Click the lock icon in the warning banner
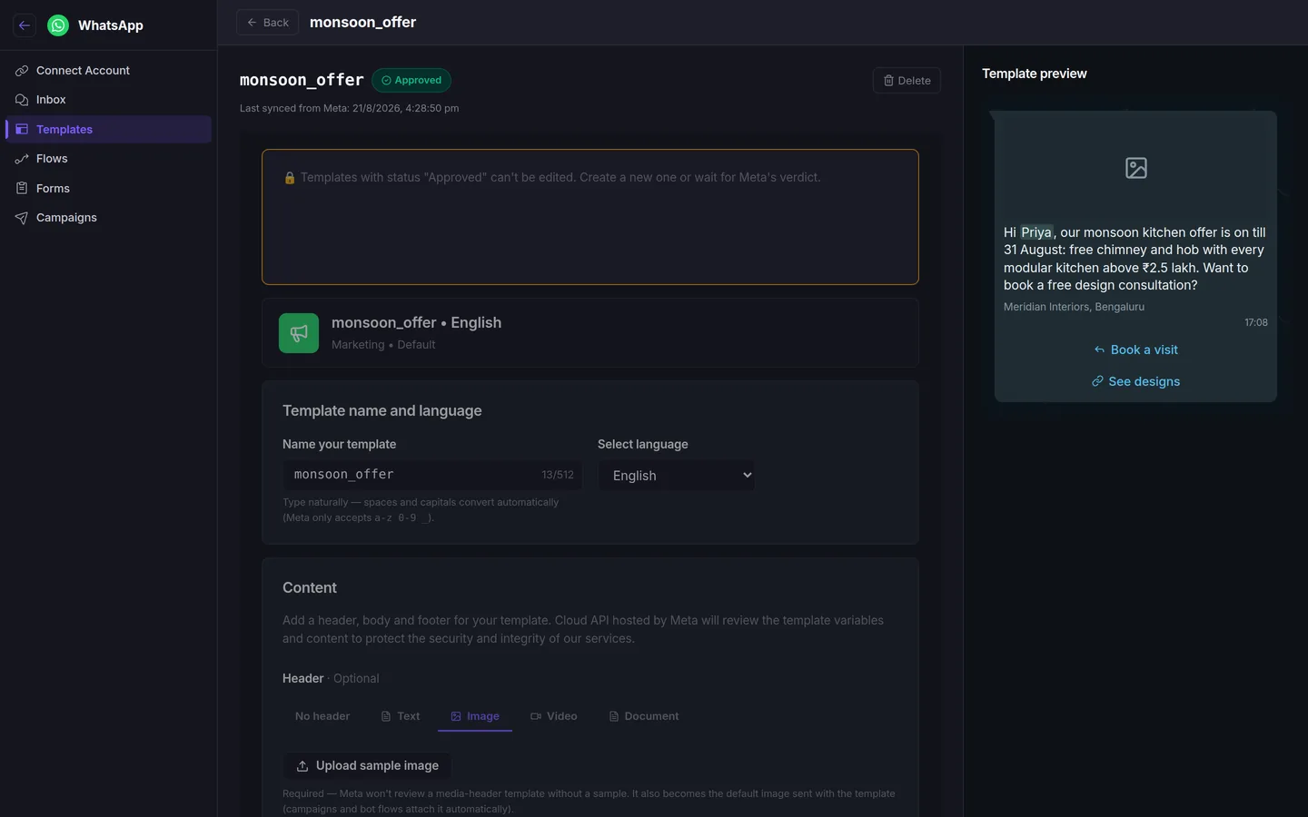Screen dimensions: 1308x817 pos(290,178)
